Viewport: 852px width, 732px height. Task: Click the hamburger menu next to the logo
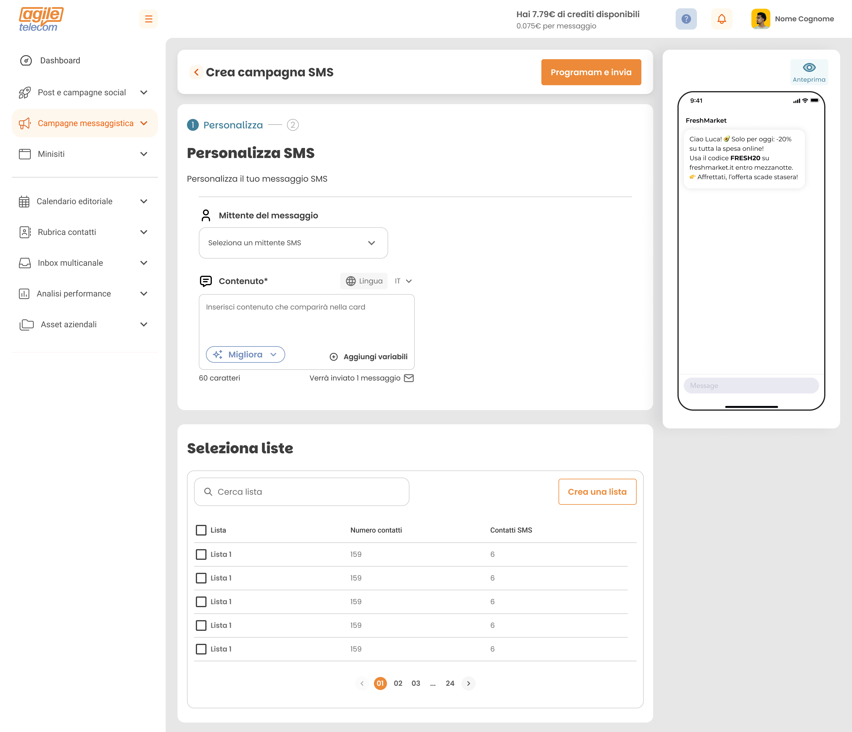(149, 19)
